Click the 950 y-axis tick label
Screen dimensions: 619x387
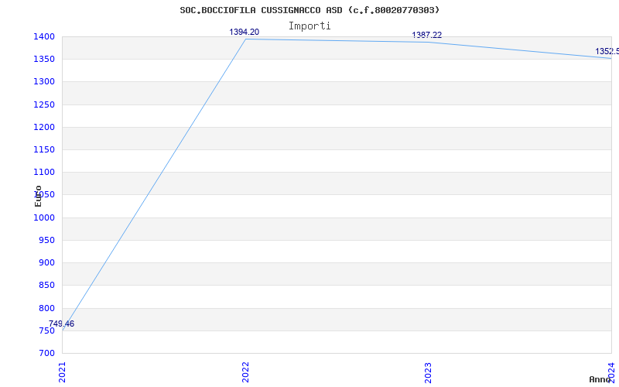click(x=46, y=240)
